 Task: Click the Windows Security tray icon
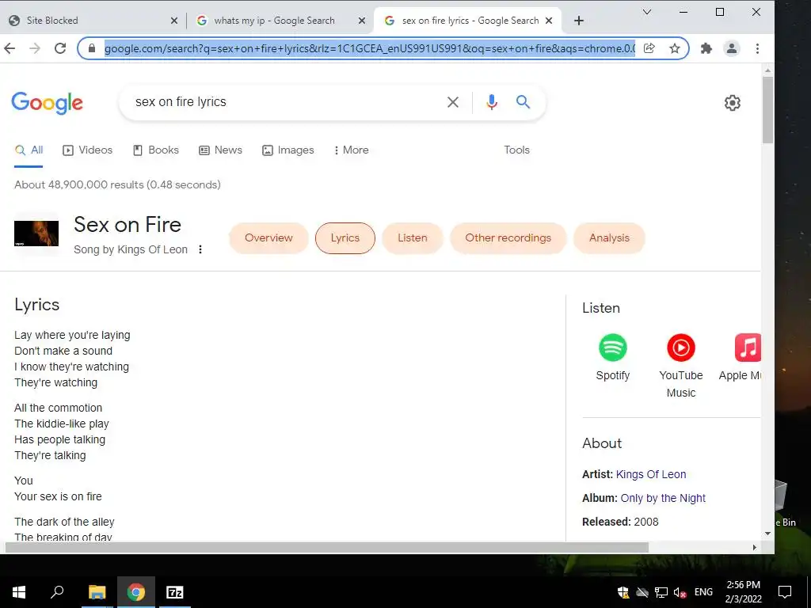tap(624, 592)
